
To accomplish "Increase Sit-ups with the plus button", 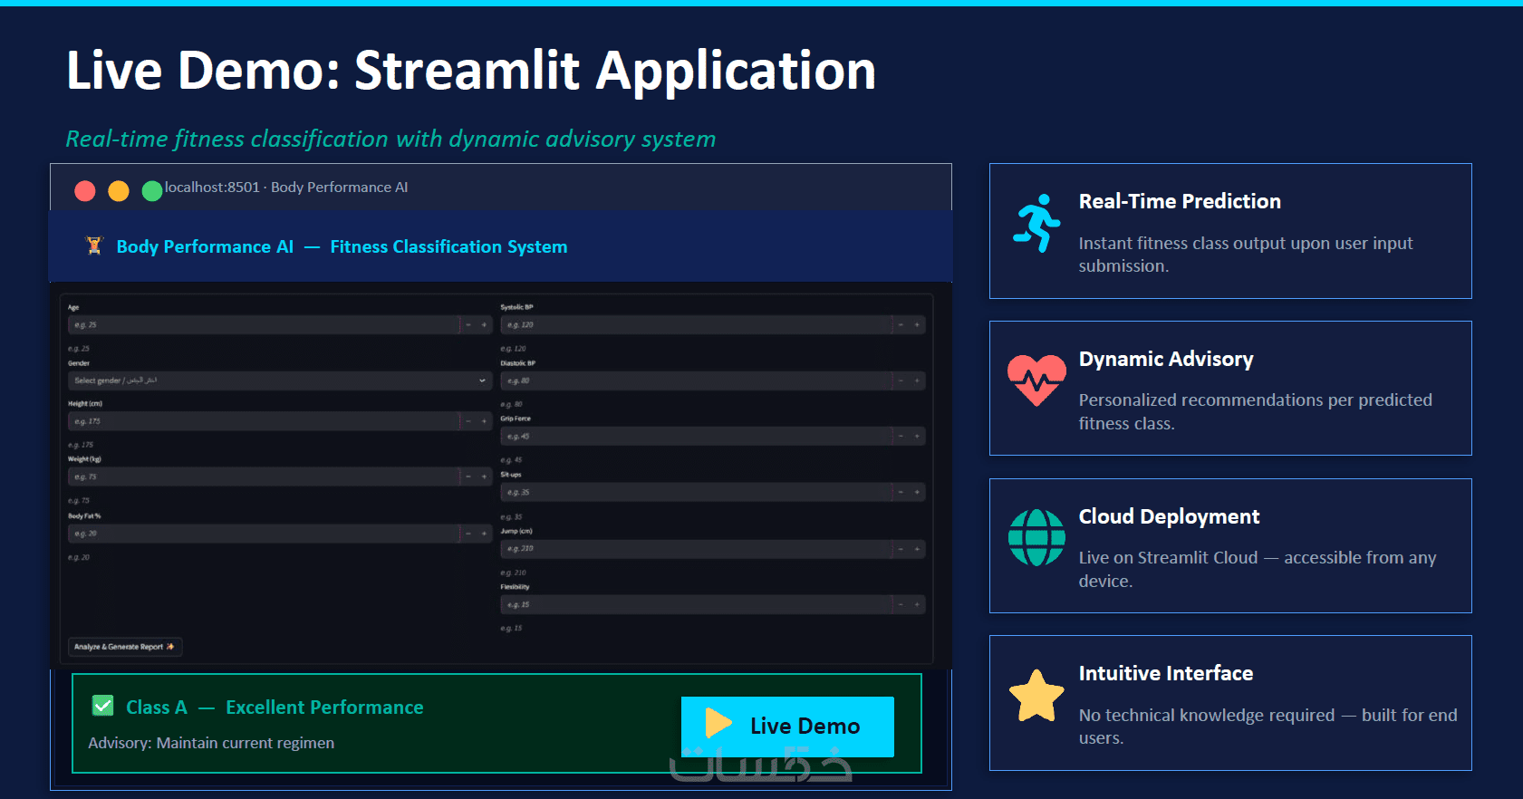I will click(x=917, y=492).
